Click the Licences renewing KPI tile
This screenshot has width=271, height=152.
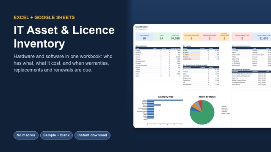point(224,37)
